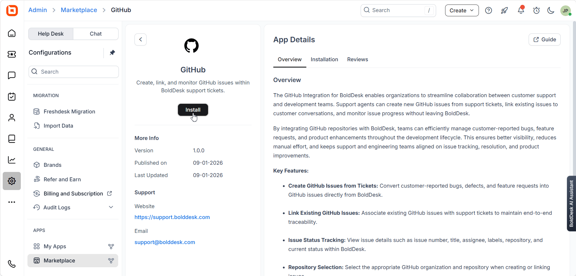Open the timer clock icon
576x276 pixels.
pos(536,11)
